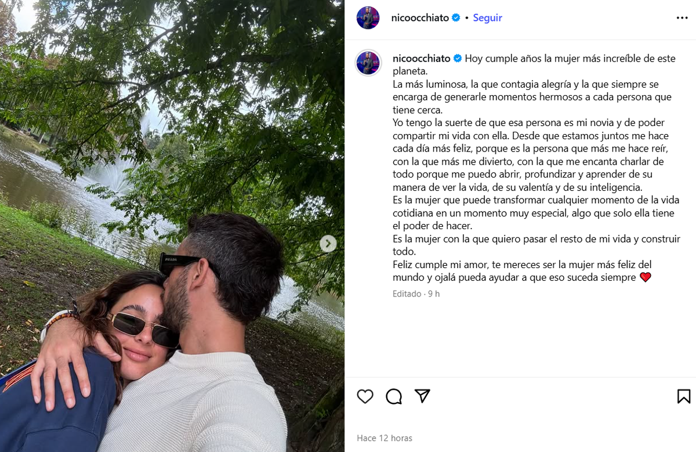Click the 'Editado' label under the caption
Image resolution: width=696 pixels, height=452 pixels.
407,294
